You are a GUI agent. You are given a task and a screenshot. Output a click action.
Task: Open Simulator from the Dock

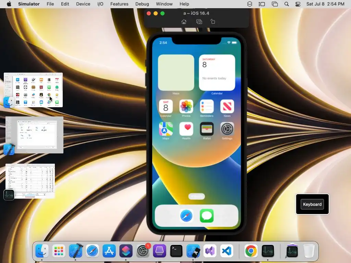[x=193, y=251]
